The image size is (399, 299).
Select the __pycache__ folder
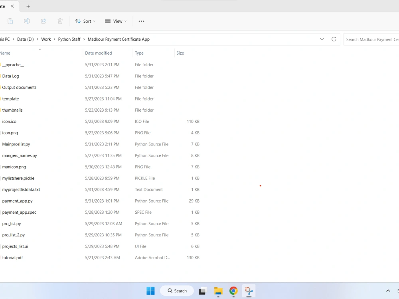[x=13, y=65]
